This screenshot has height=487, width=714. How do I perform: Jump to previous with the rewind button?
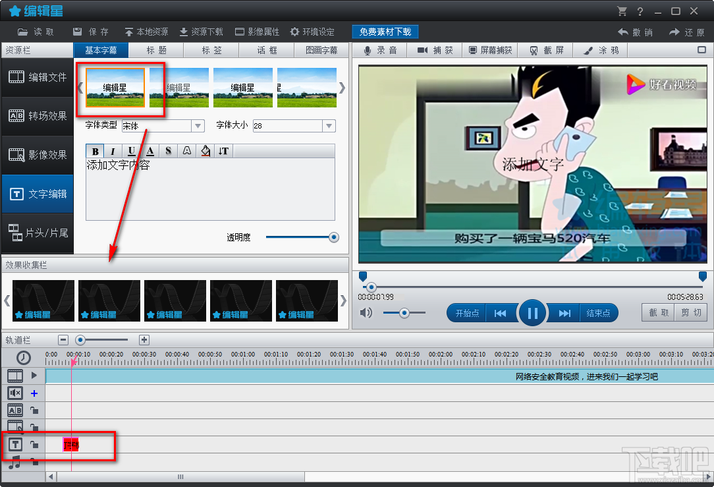(x=501, y=314)
